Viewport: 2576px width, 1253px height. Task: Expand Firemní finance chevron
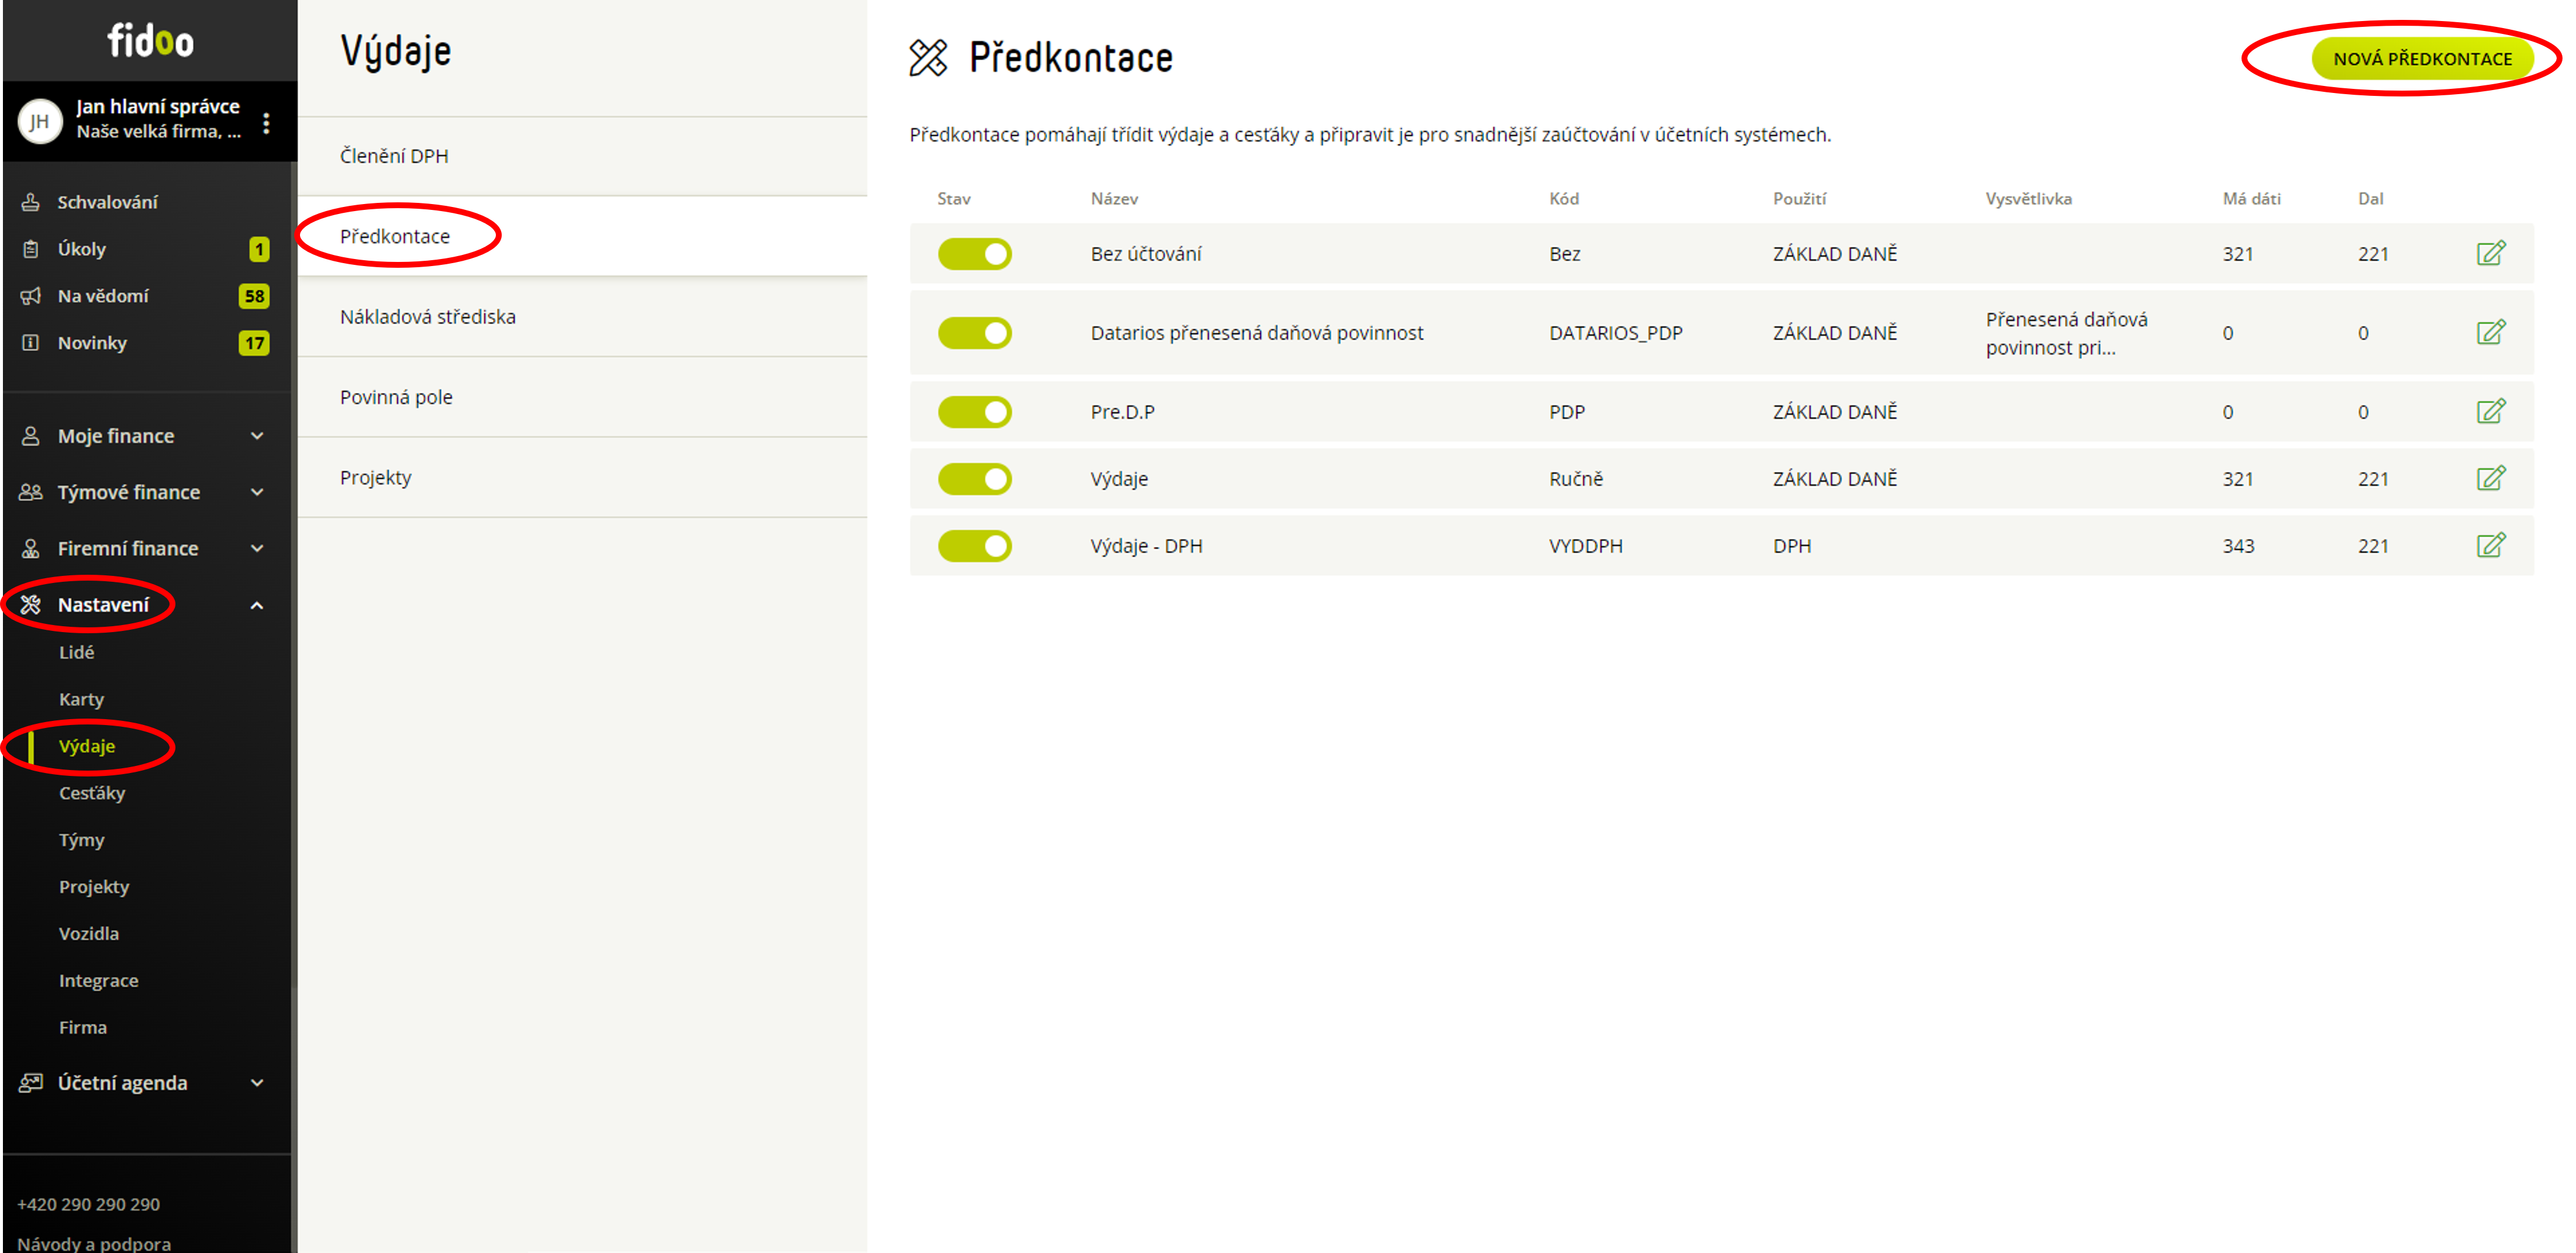pyautogui.click(x=257, y=548)
